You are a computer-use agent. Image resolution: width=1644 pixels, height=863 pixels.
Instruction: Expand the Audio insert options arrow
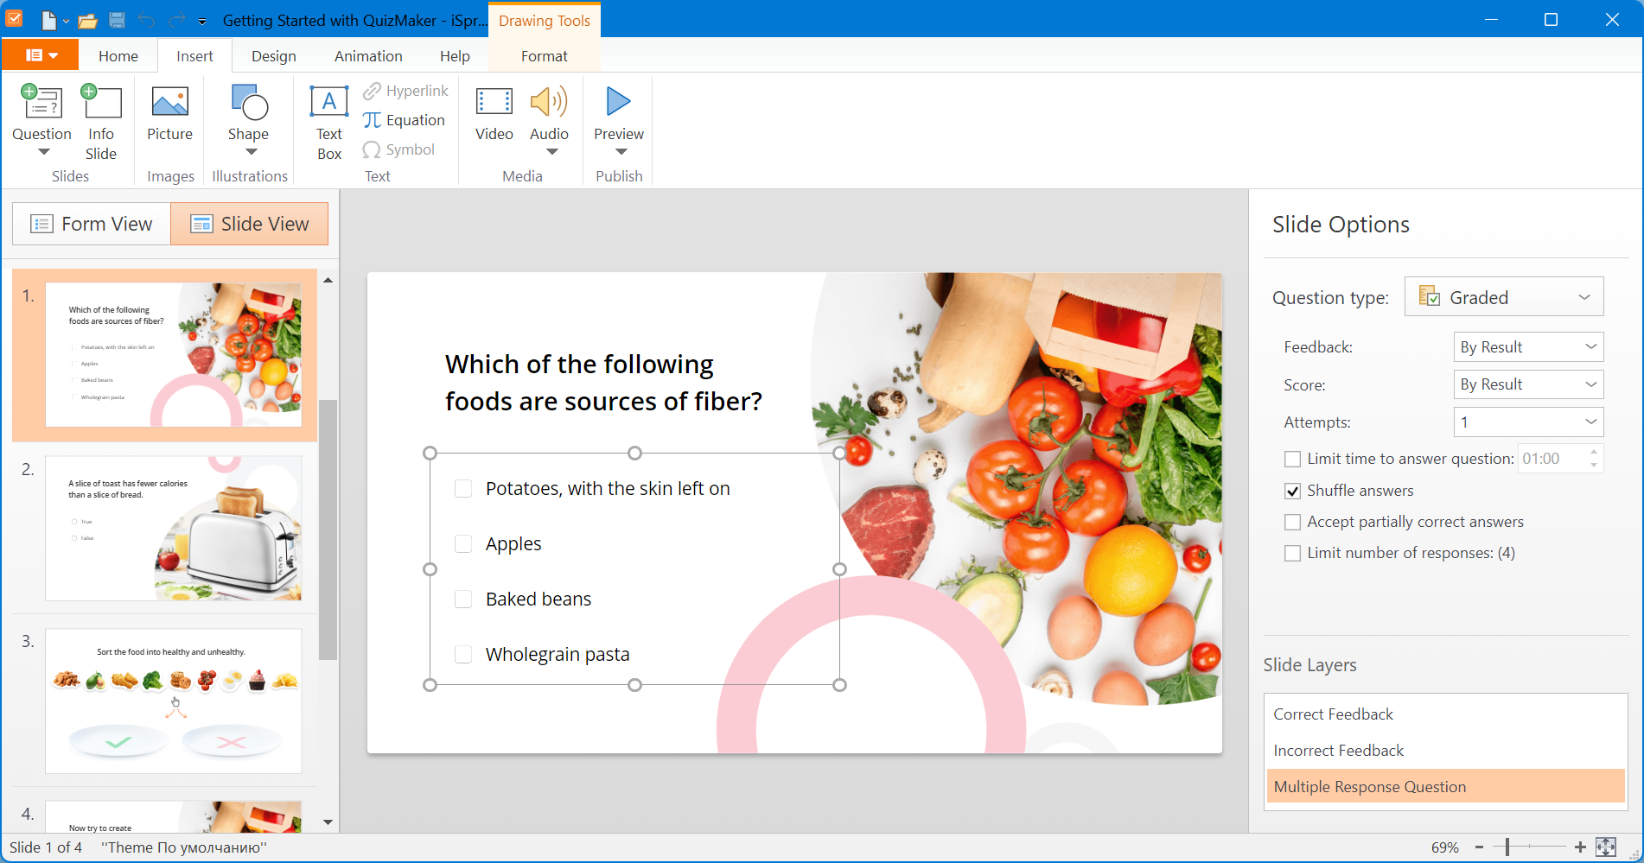(x=550, y=152)
